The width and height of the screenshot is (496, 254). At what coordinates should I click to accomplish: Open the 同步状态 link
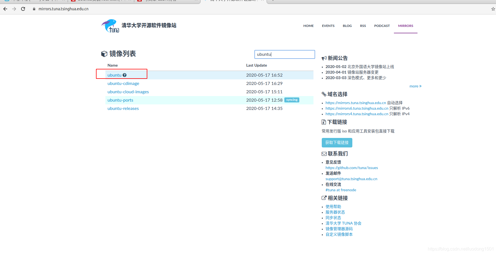coord(333,218)
